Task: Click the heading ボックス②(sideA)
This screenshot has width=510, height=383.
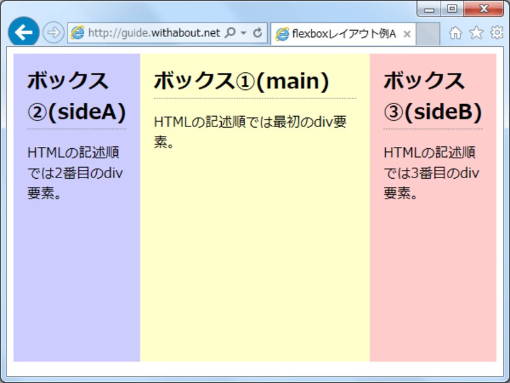Action: 76,97
